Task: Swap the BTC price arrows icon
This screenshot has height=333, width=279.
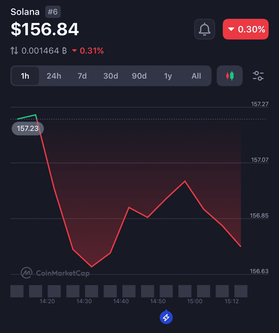Action: coord(14,51)
